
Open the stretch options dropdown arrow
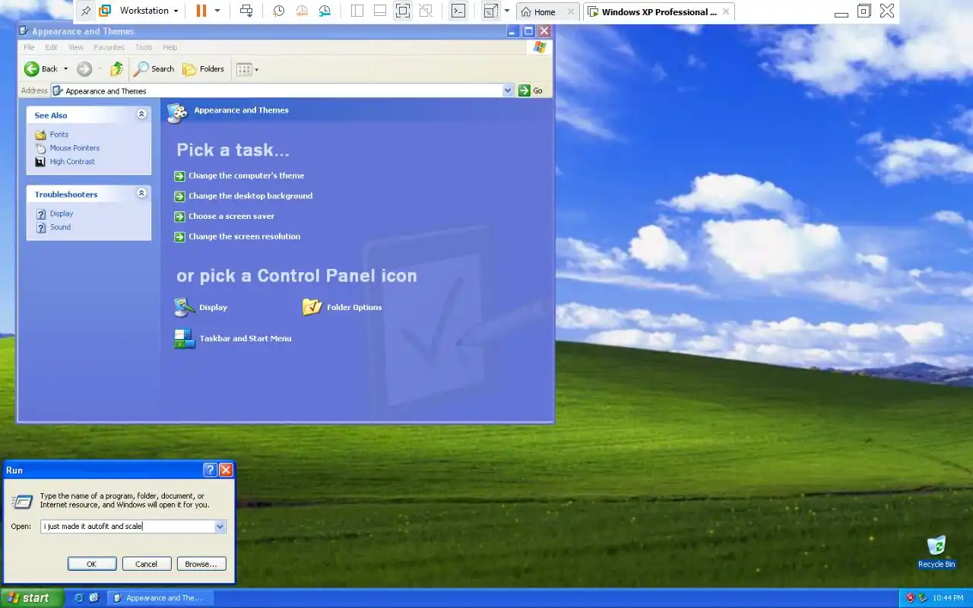point(507,11)
